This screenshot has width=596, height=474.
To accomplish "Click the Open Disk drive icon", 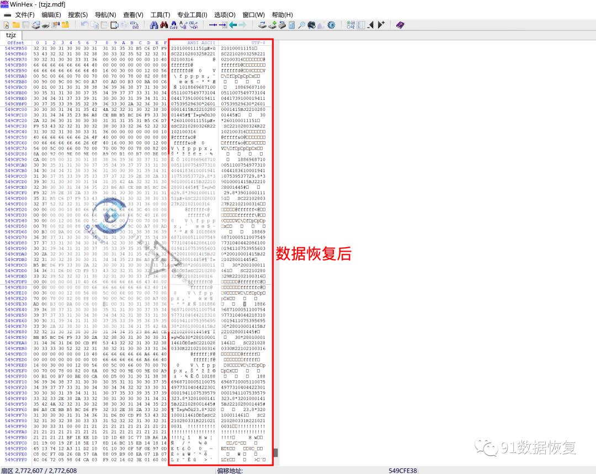I will 262,25.
